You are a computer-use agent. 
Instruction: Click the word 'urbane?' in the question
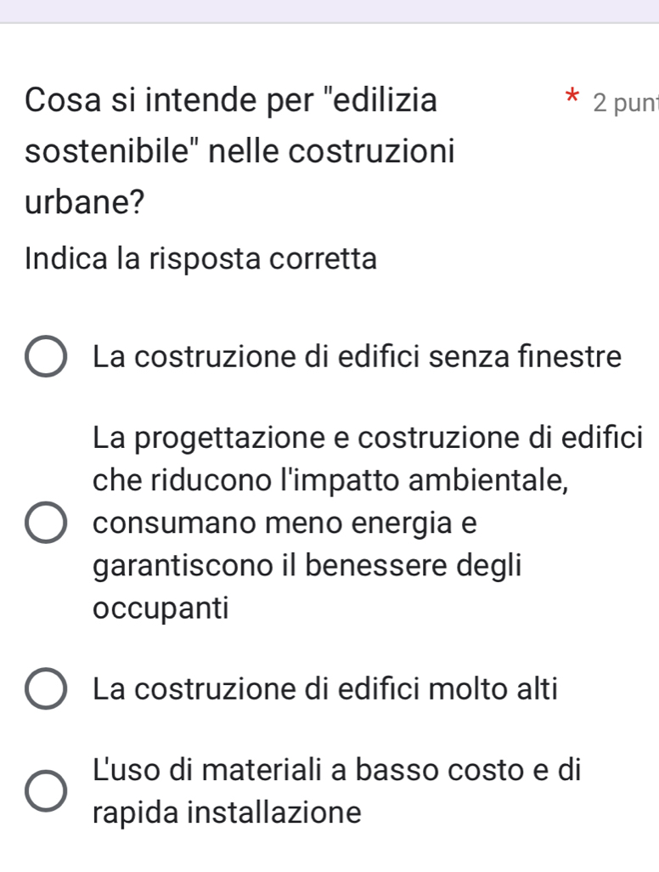(x=85, y=203)
